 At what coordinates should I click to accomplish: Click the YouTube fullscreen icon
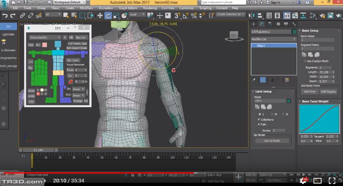click(332, 180)
